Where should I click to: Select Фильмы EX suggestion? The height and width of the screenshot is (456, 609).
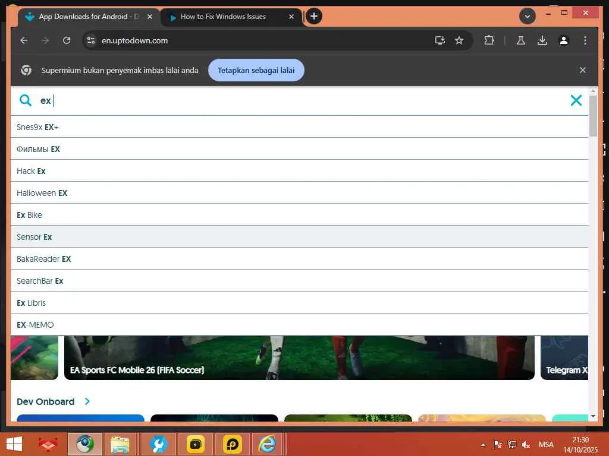tap(299, 149)
